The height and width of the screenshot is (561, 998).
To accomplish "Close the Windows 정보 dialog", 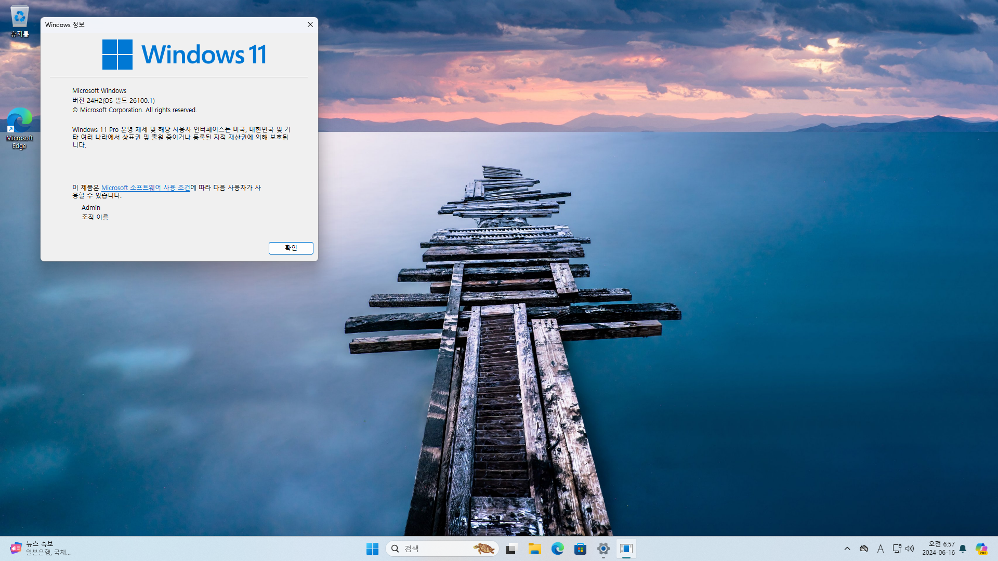I will (310, 24).
